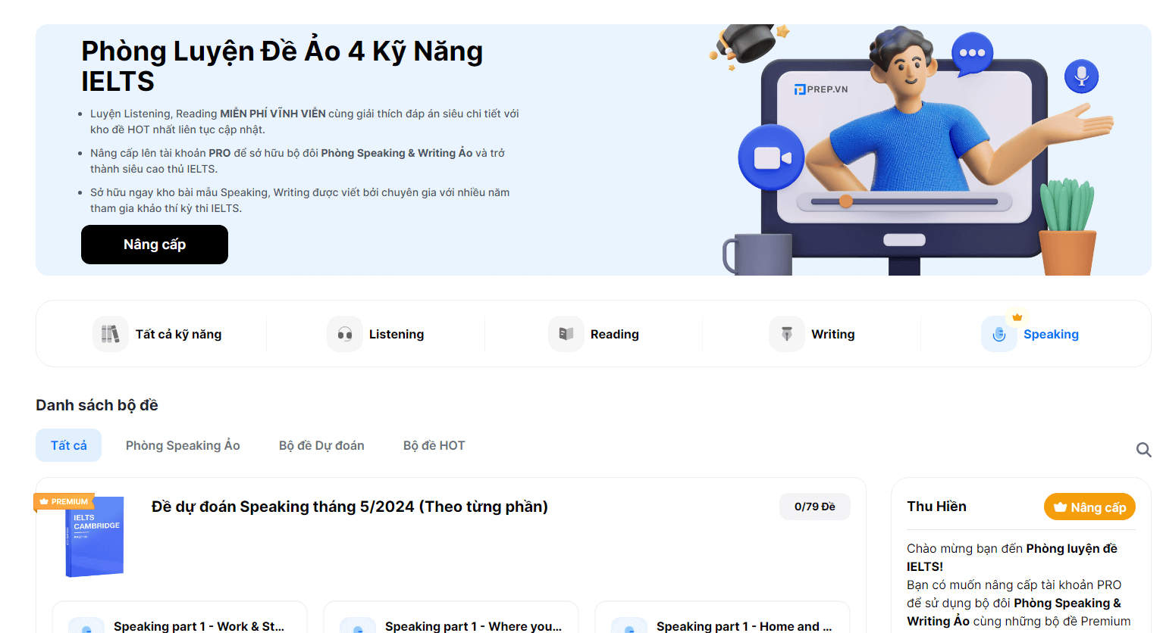
Task: Click the books icon for Tất cả kỹ năng
Action: click(111, 334)
